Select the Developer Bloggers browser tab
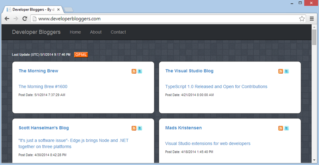 pyautogui.click(x=32, y=10)
